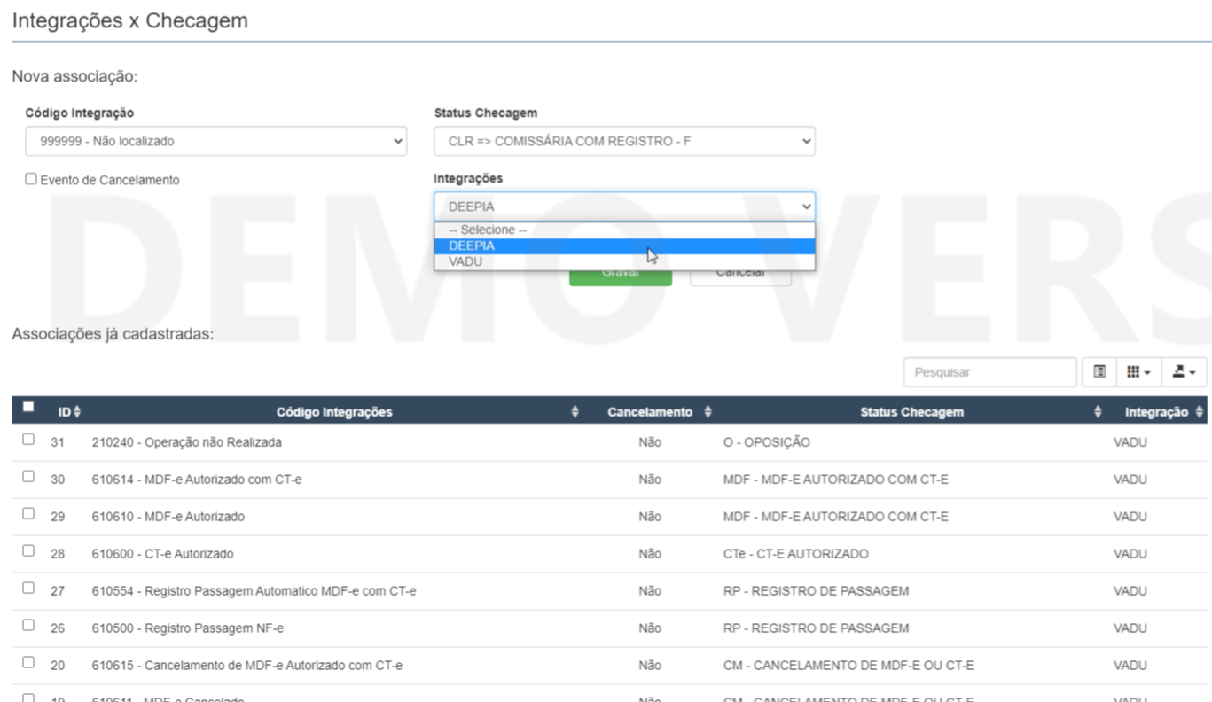Toggle the table card view icon
The height and width of the screenshot is (702, 1212).
(x=1099, y=372)
